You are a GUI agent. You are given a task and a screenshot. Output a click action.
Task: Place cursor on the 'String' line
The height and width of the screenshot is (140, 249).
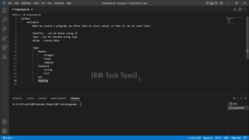coord(48,70)
